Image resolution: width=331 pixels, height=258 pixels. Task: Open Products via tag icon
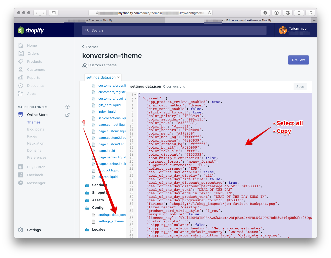[x=21, y=61]
